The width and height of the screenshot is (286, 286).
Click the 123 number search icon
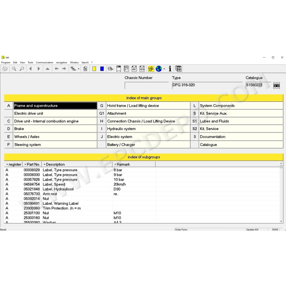click(x=142, y=69)
